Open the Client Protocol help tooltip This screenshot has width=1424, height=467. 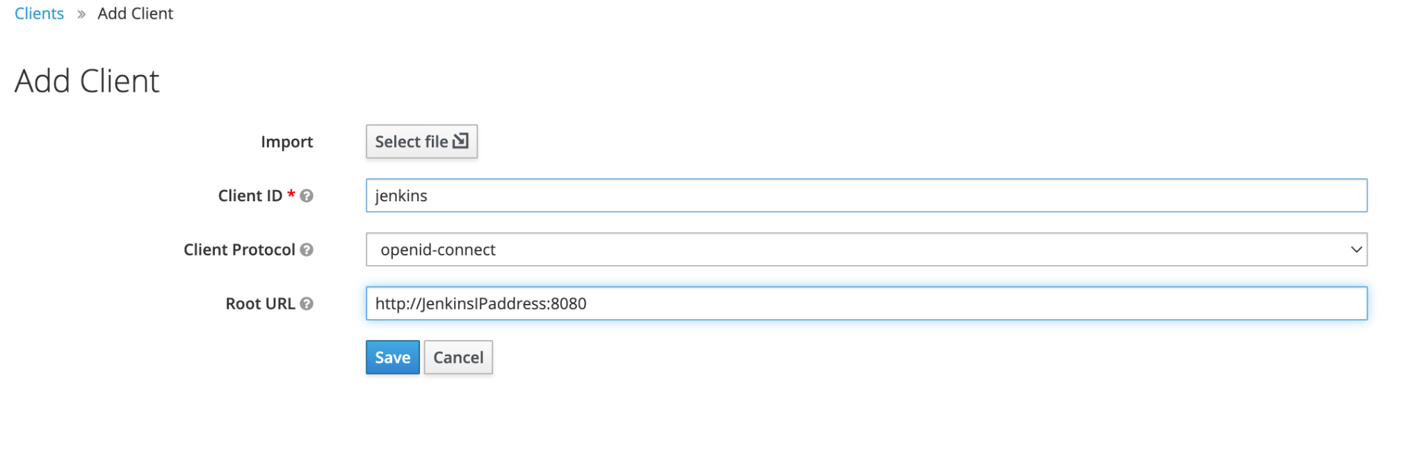click(x=306, y=249)
